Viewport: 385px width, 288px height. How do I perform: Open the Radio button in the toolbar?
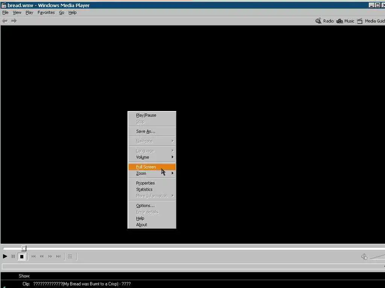click(x=324, y=21)
